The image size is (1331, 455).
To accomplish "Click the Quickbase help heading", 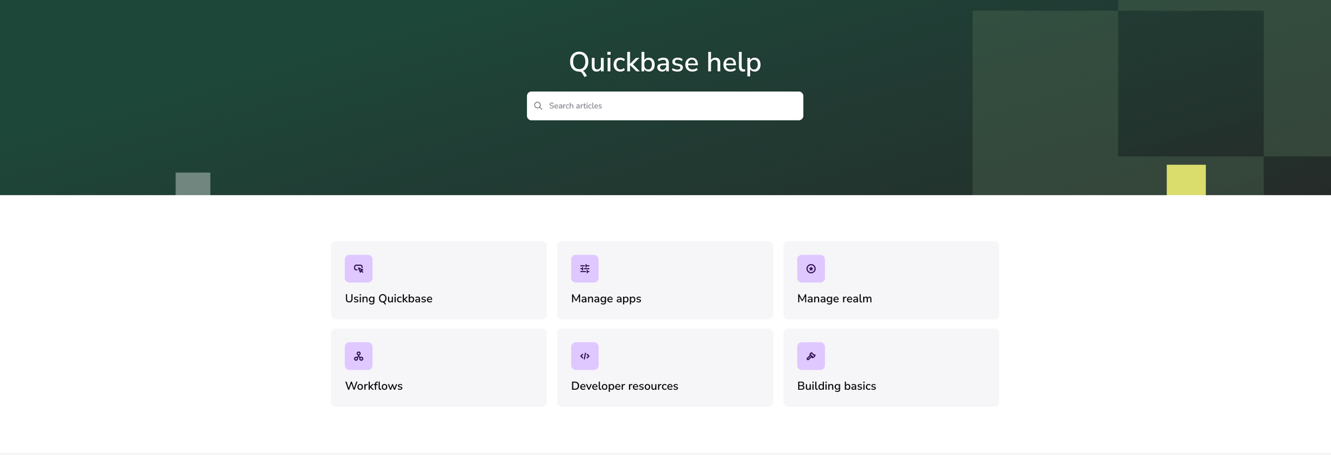I will tap(665, 63).
